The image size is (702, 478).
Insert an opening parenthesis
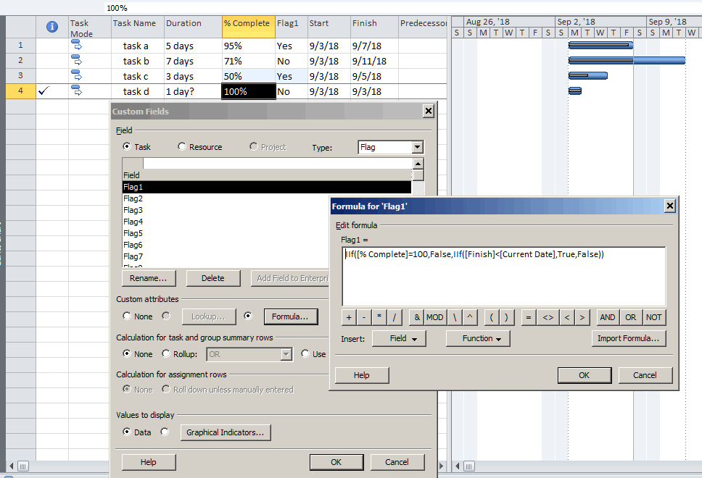pos(492,317)
